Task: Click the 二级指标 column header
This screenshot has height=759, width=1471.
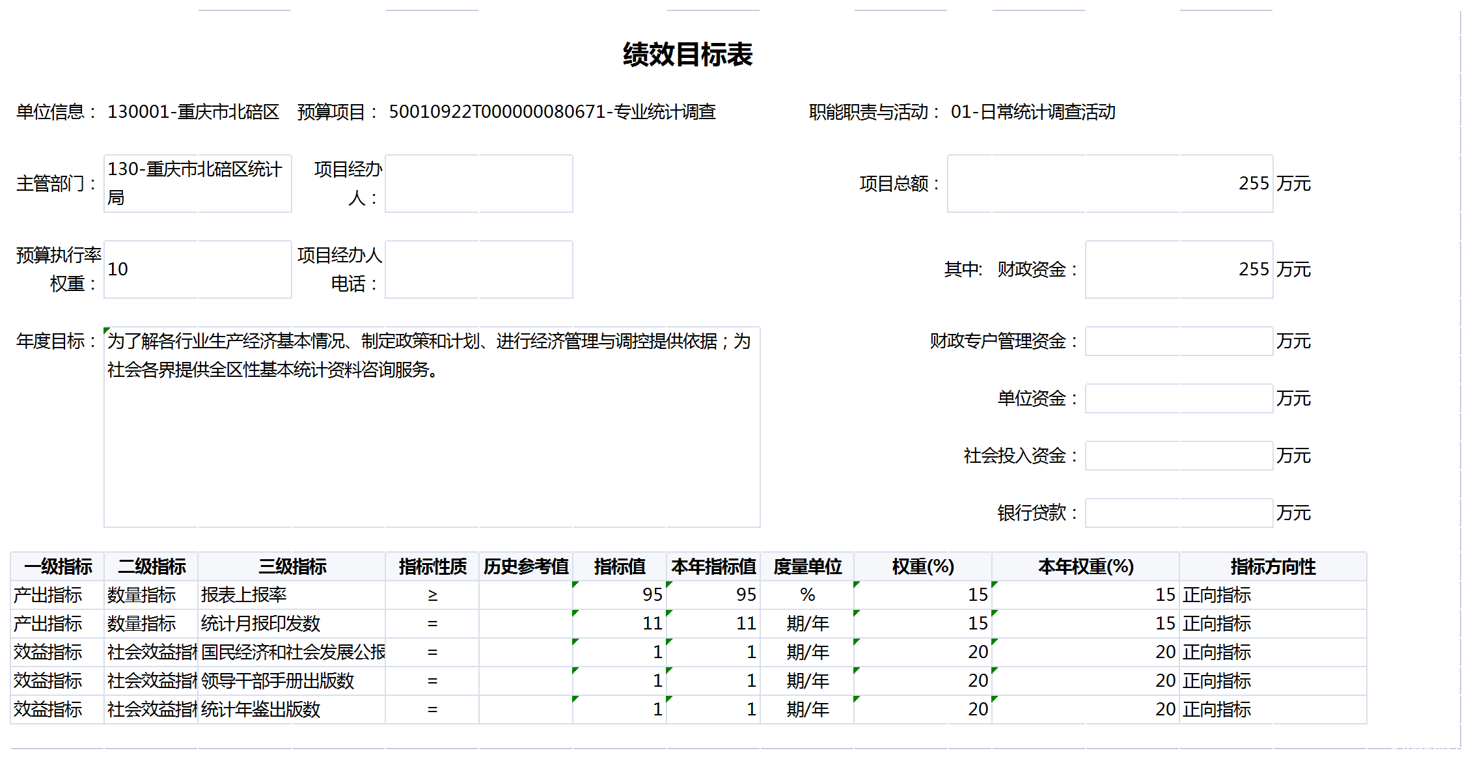Action: (x=151, y=566)
